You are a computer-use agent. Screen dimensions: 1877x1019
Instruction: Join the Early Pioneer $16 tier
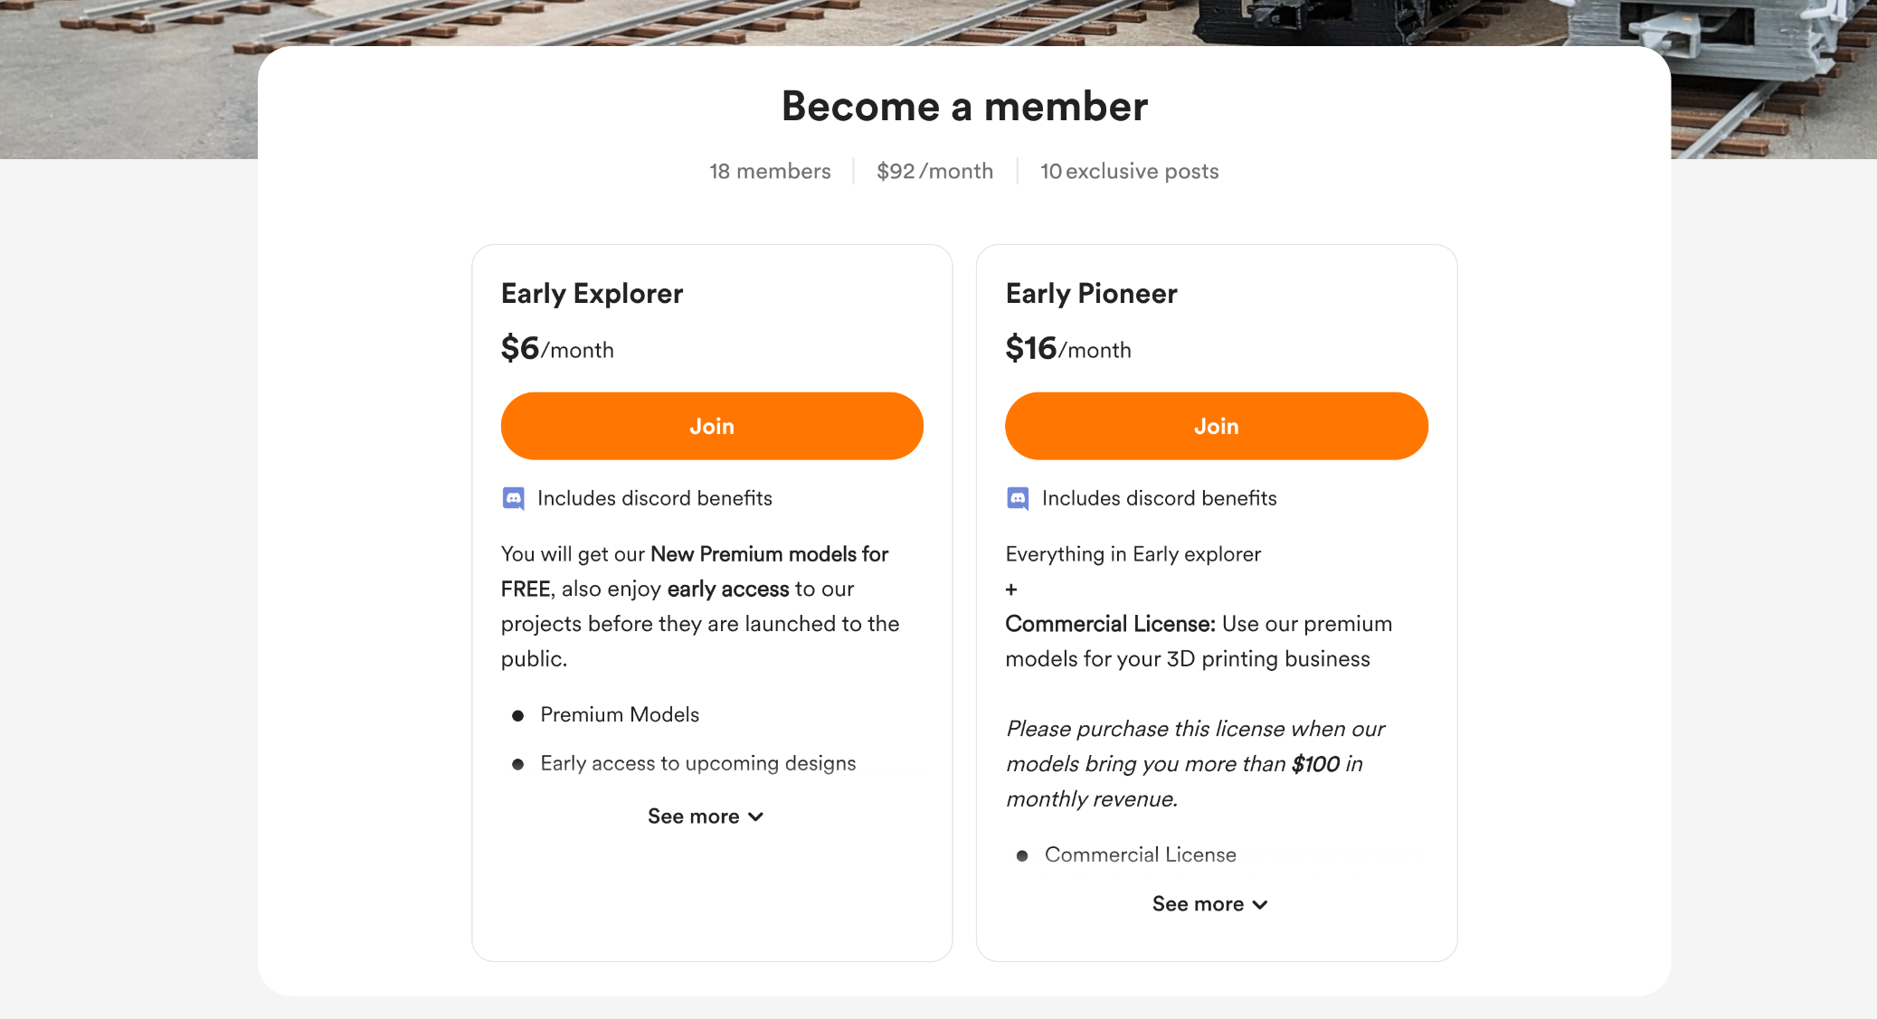coord(1217,426)
